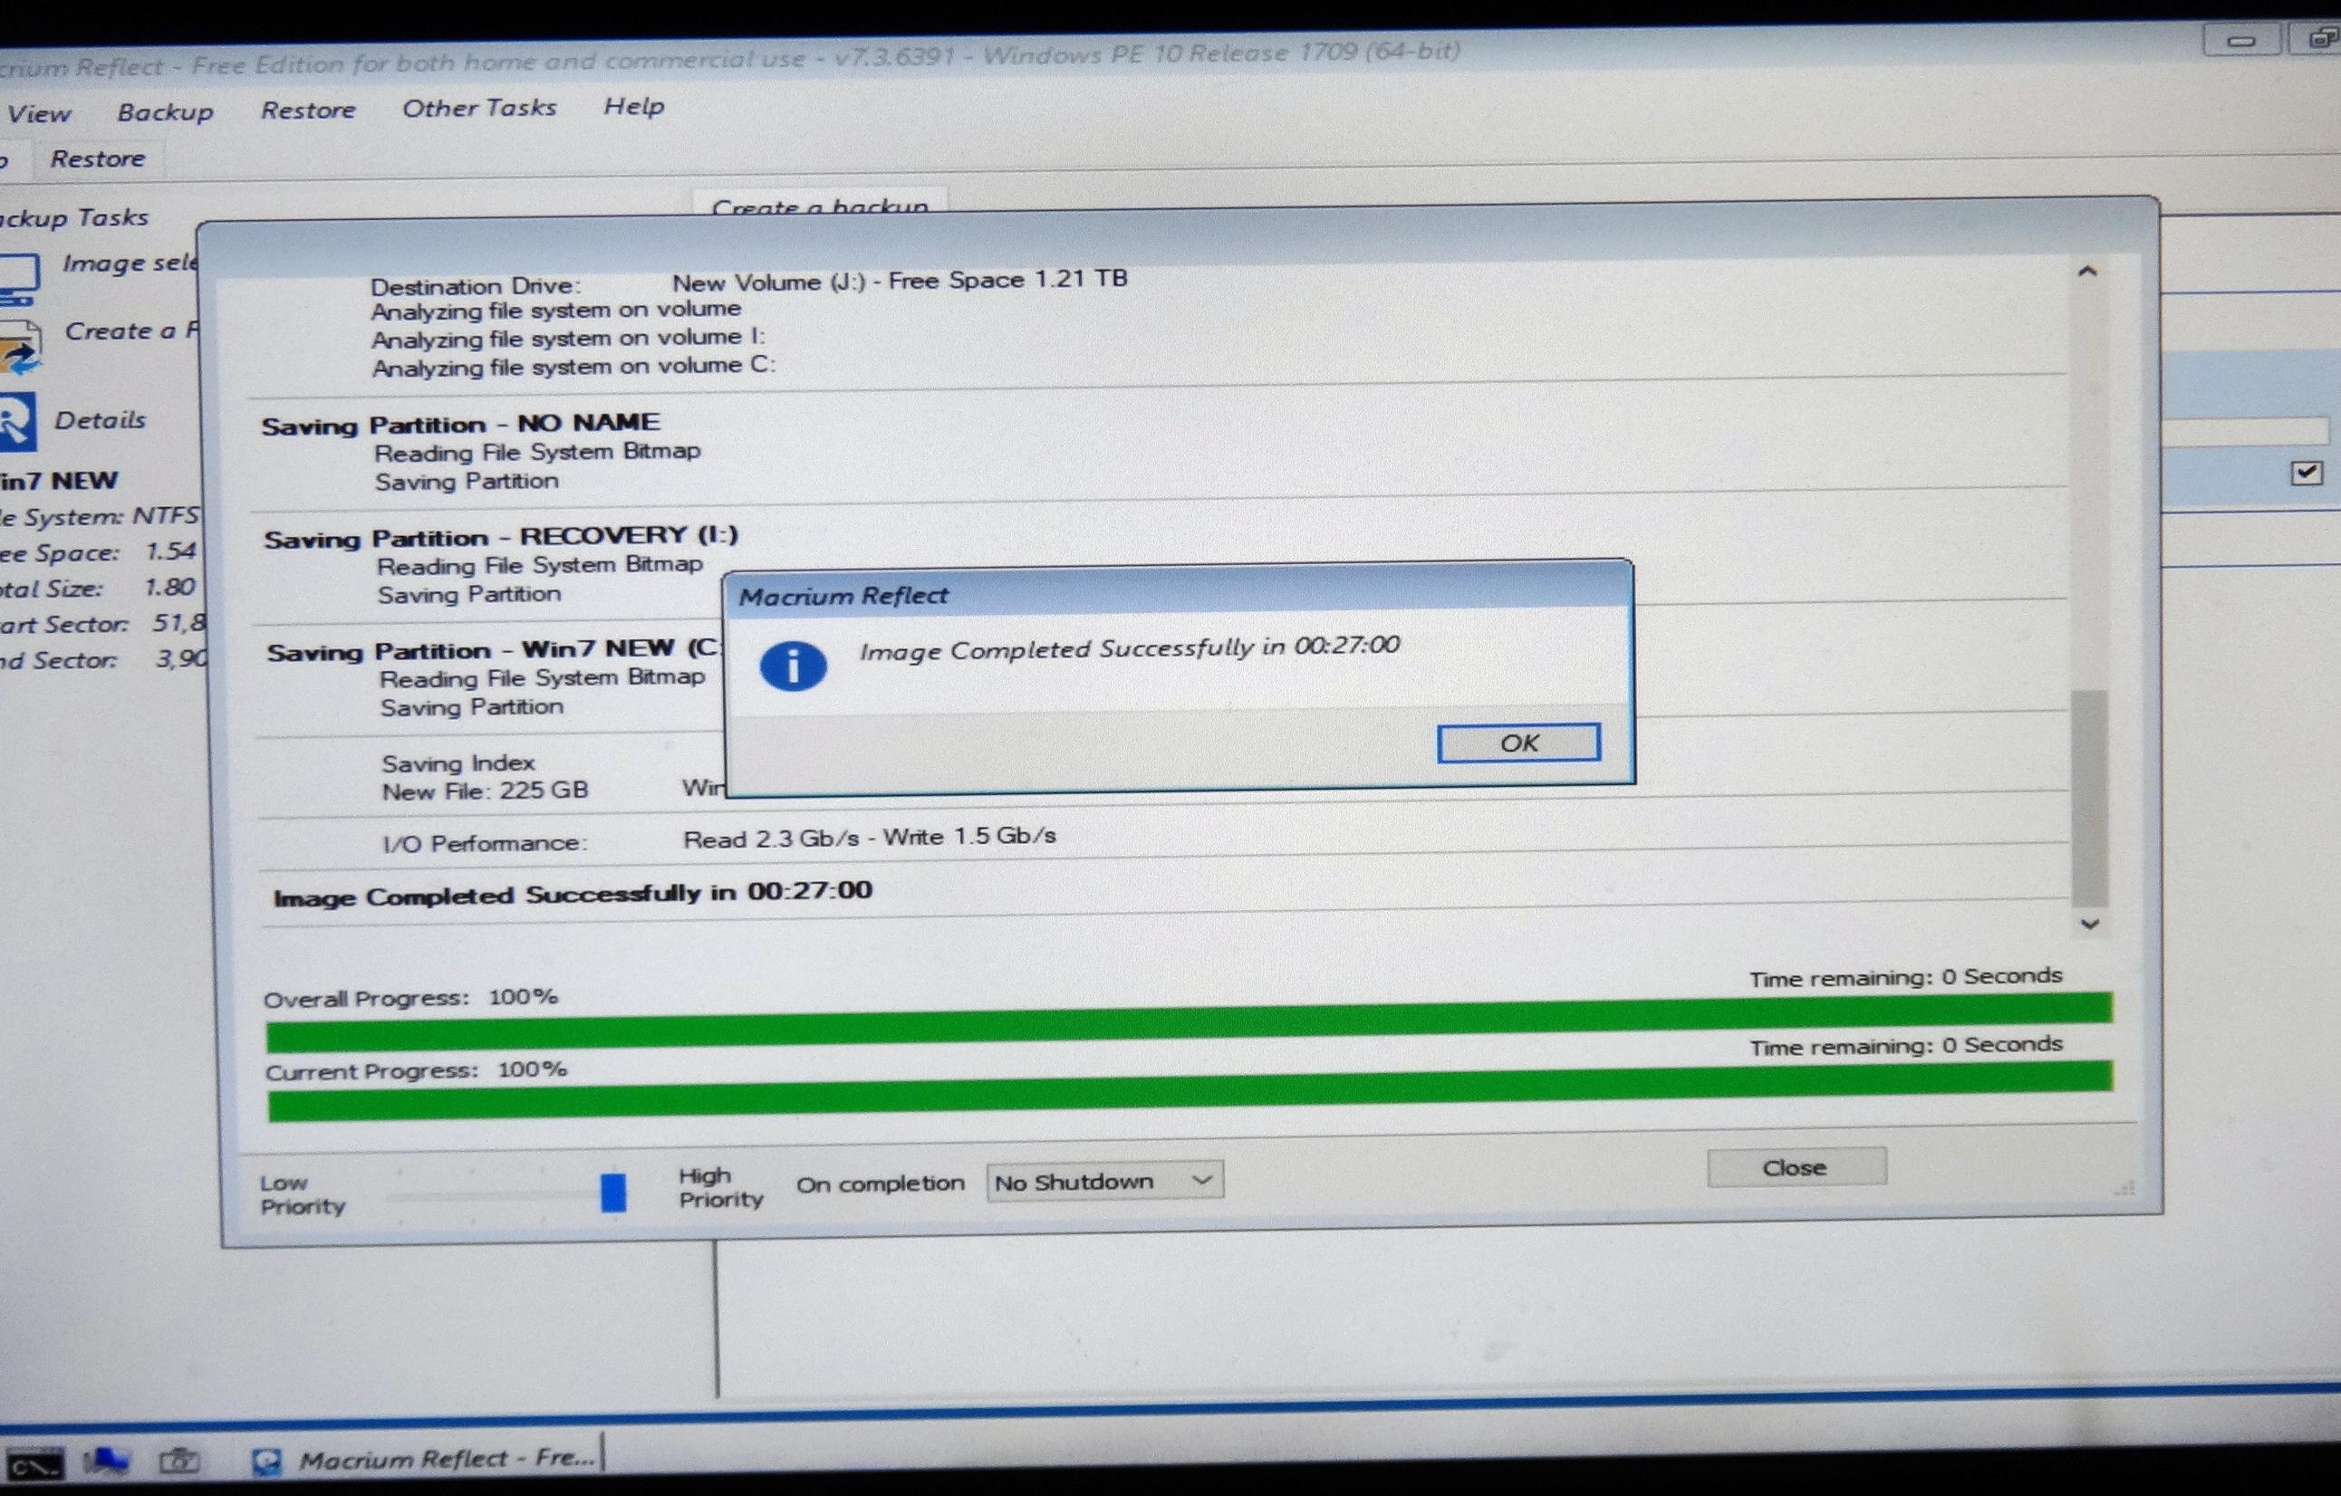Viewport: 2341px width, 1496px height.
Task: Click the Close button in the backup progress dialog
Action: (1796, 1167)
